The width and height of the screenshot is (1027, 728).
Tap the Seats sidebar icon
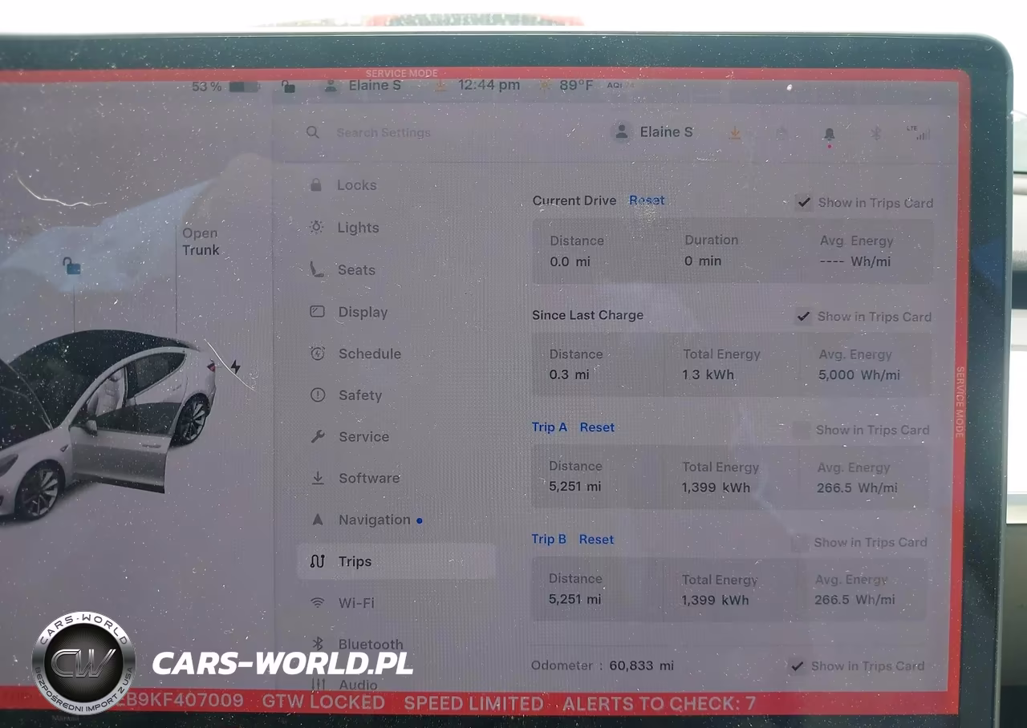(317, 269)
